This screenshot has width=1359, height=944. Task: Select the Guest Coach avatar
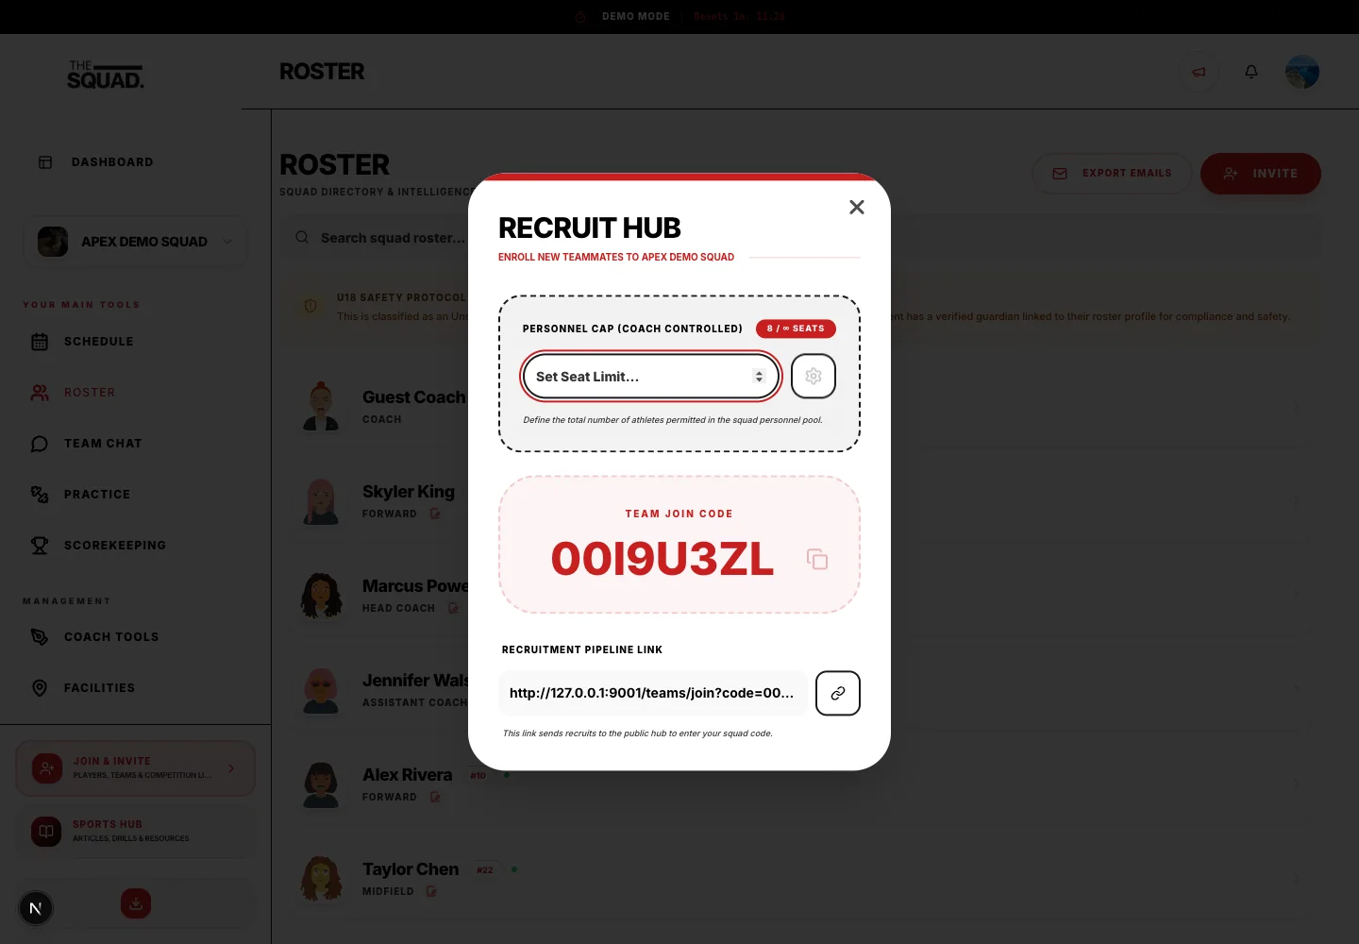(321, 406)
